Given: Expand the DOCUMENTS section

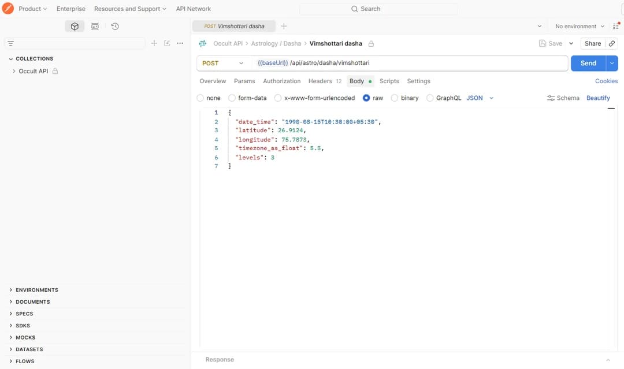Looking at the screenshot, I should click(11, 302).
